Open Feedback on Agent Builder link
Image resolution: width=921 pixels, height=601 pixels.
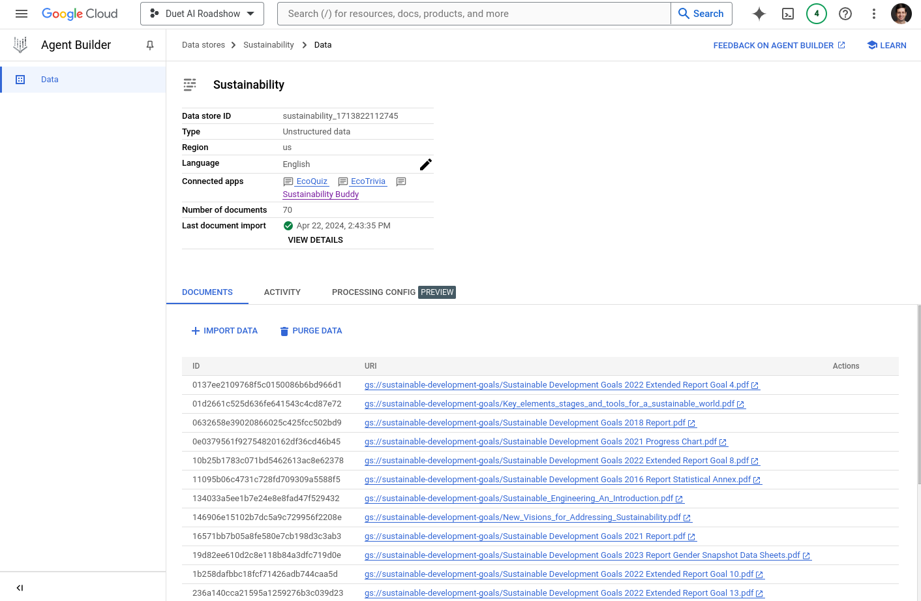pyautogui.click(x=779, y=45)
